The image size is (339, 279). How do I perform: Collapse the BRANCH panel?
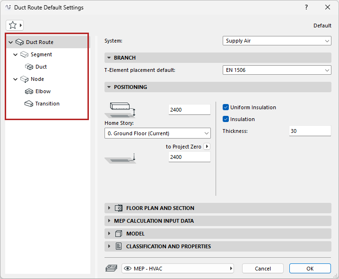(x=109, y=58)
